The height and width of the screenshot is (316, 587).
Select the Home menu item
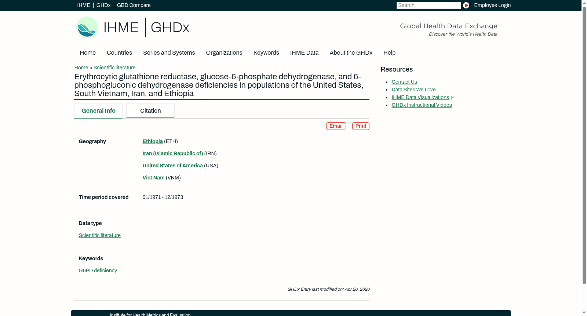coord(88,53)
